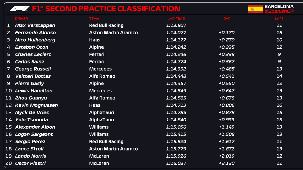The height and width of the screenshot is (170, 303).
Task: Click Logan Sargeant's Williams team label
Action: click(99, 134)
